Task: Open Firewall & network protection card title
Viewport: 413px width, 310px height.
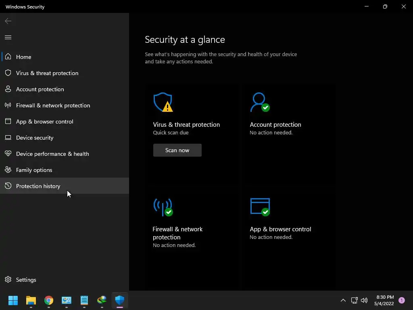Action: point(177,233)
